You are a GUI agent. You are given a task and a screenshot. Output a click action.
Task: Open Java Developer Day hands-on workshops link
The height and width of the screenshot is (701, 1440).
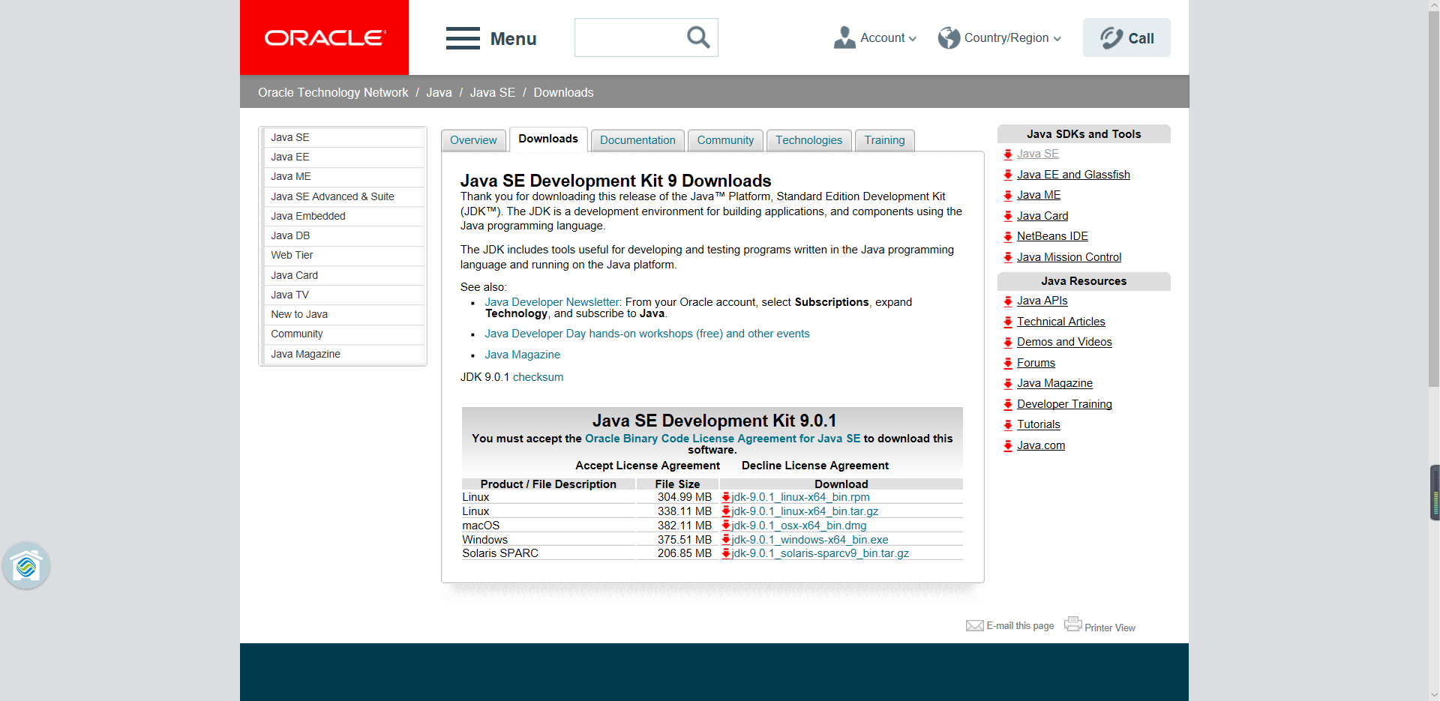(x=646, y=334)
